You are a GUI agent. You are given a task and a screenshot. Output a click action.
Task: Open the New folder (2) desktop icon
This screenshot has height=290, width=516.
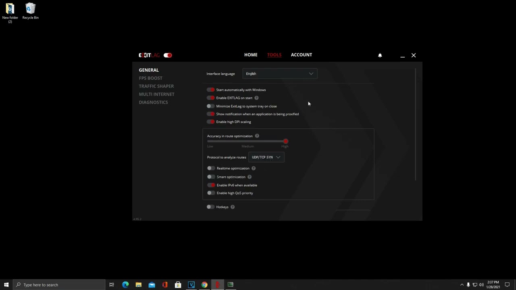[x=10, y=13]
